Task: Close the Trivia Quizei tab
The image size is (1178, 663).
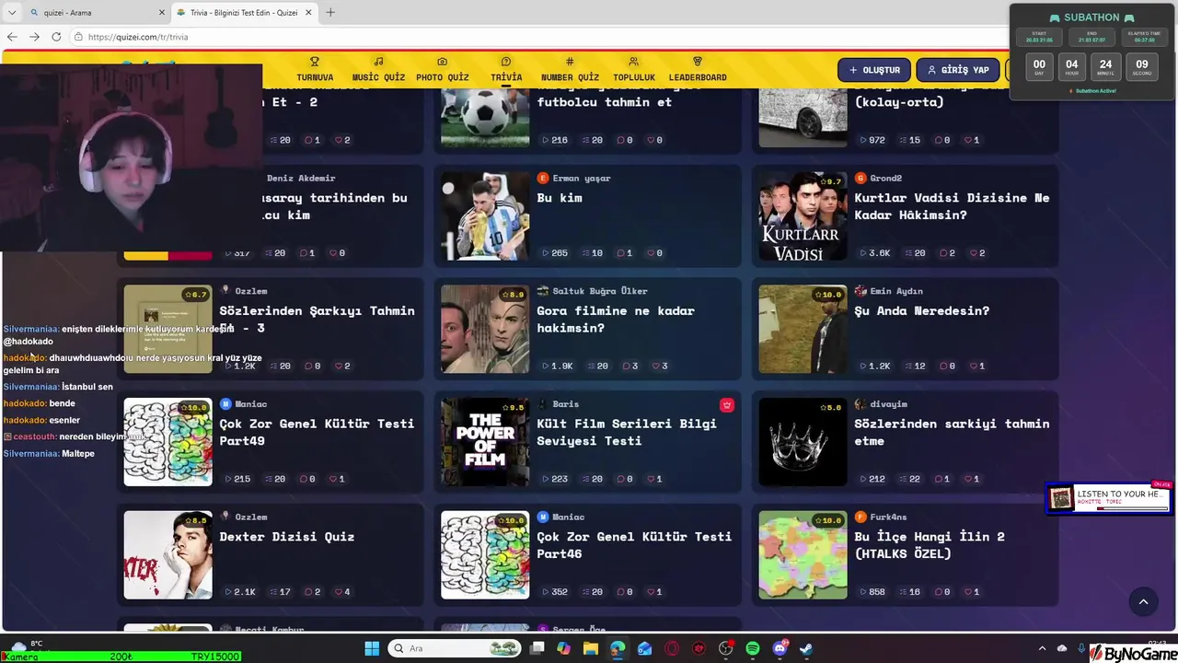Action: (308, 13)
